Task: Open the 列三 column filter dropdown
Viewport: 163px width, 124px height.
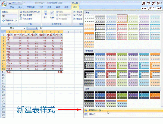Action: [37, 34]
